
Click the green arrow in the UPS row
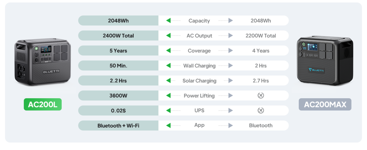(168, 111)
